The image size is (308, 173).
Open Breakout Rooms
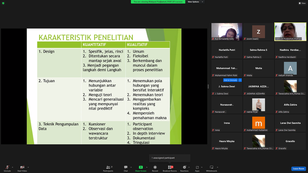[170, 168]
